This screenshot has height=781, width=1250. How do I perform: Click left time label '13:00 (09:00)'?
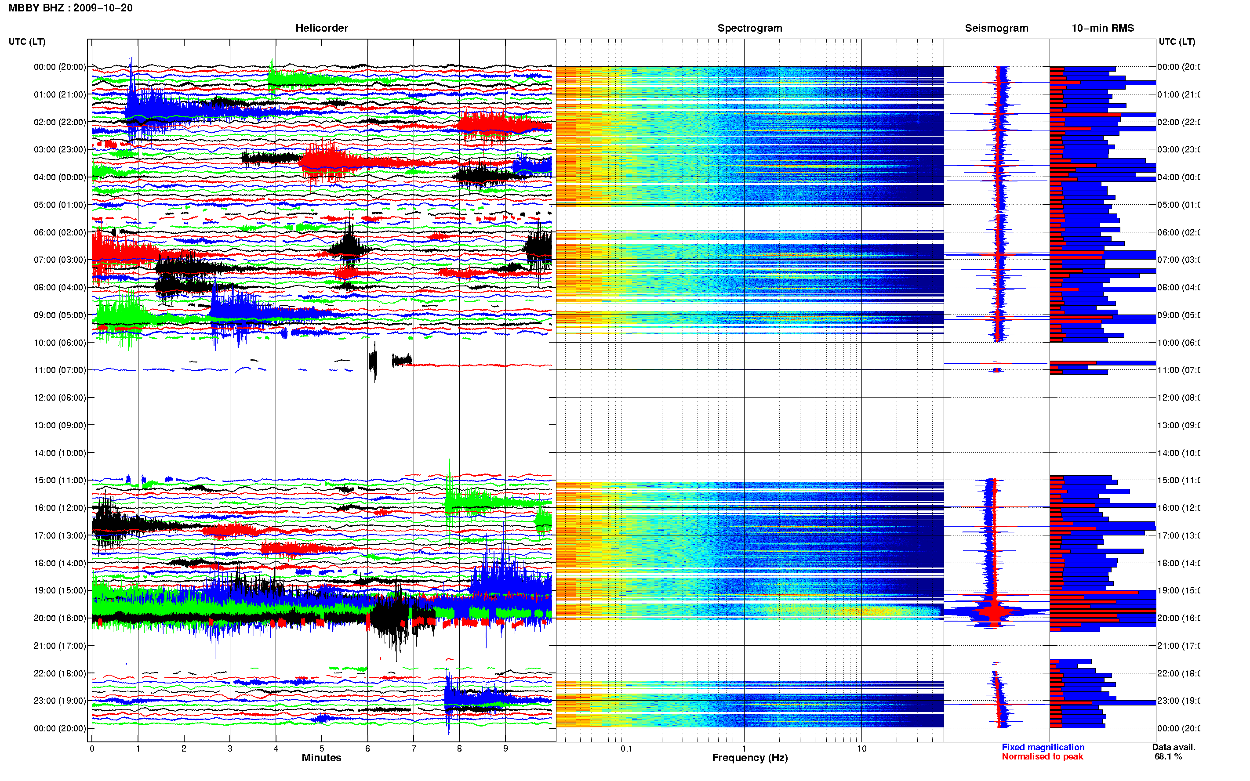pyautogui.click(x=60, y=425)
